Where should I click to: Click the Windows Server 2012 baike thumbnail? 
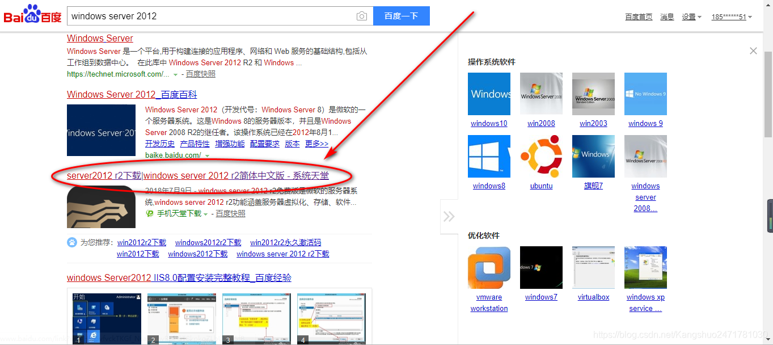101,131
